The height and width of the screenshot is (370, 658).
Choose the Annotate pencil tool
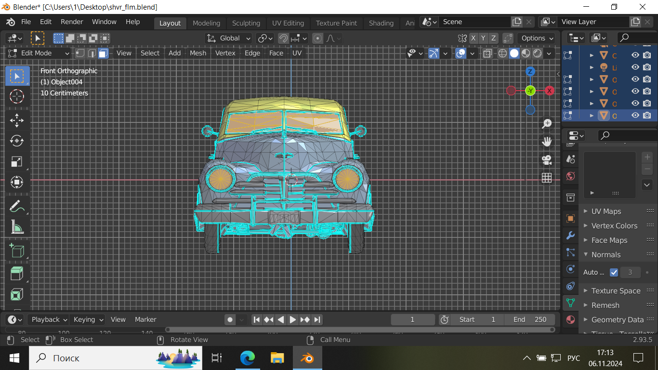pyautogui.click(x=17, y=206)
